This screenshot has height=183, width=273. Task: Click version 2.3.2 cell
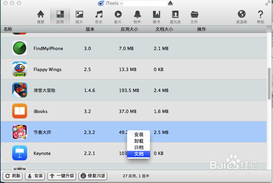coord(89,132)
